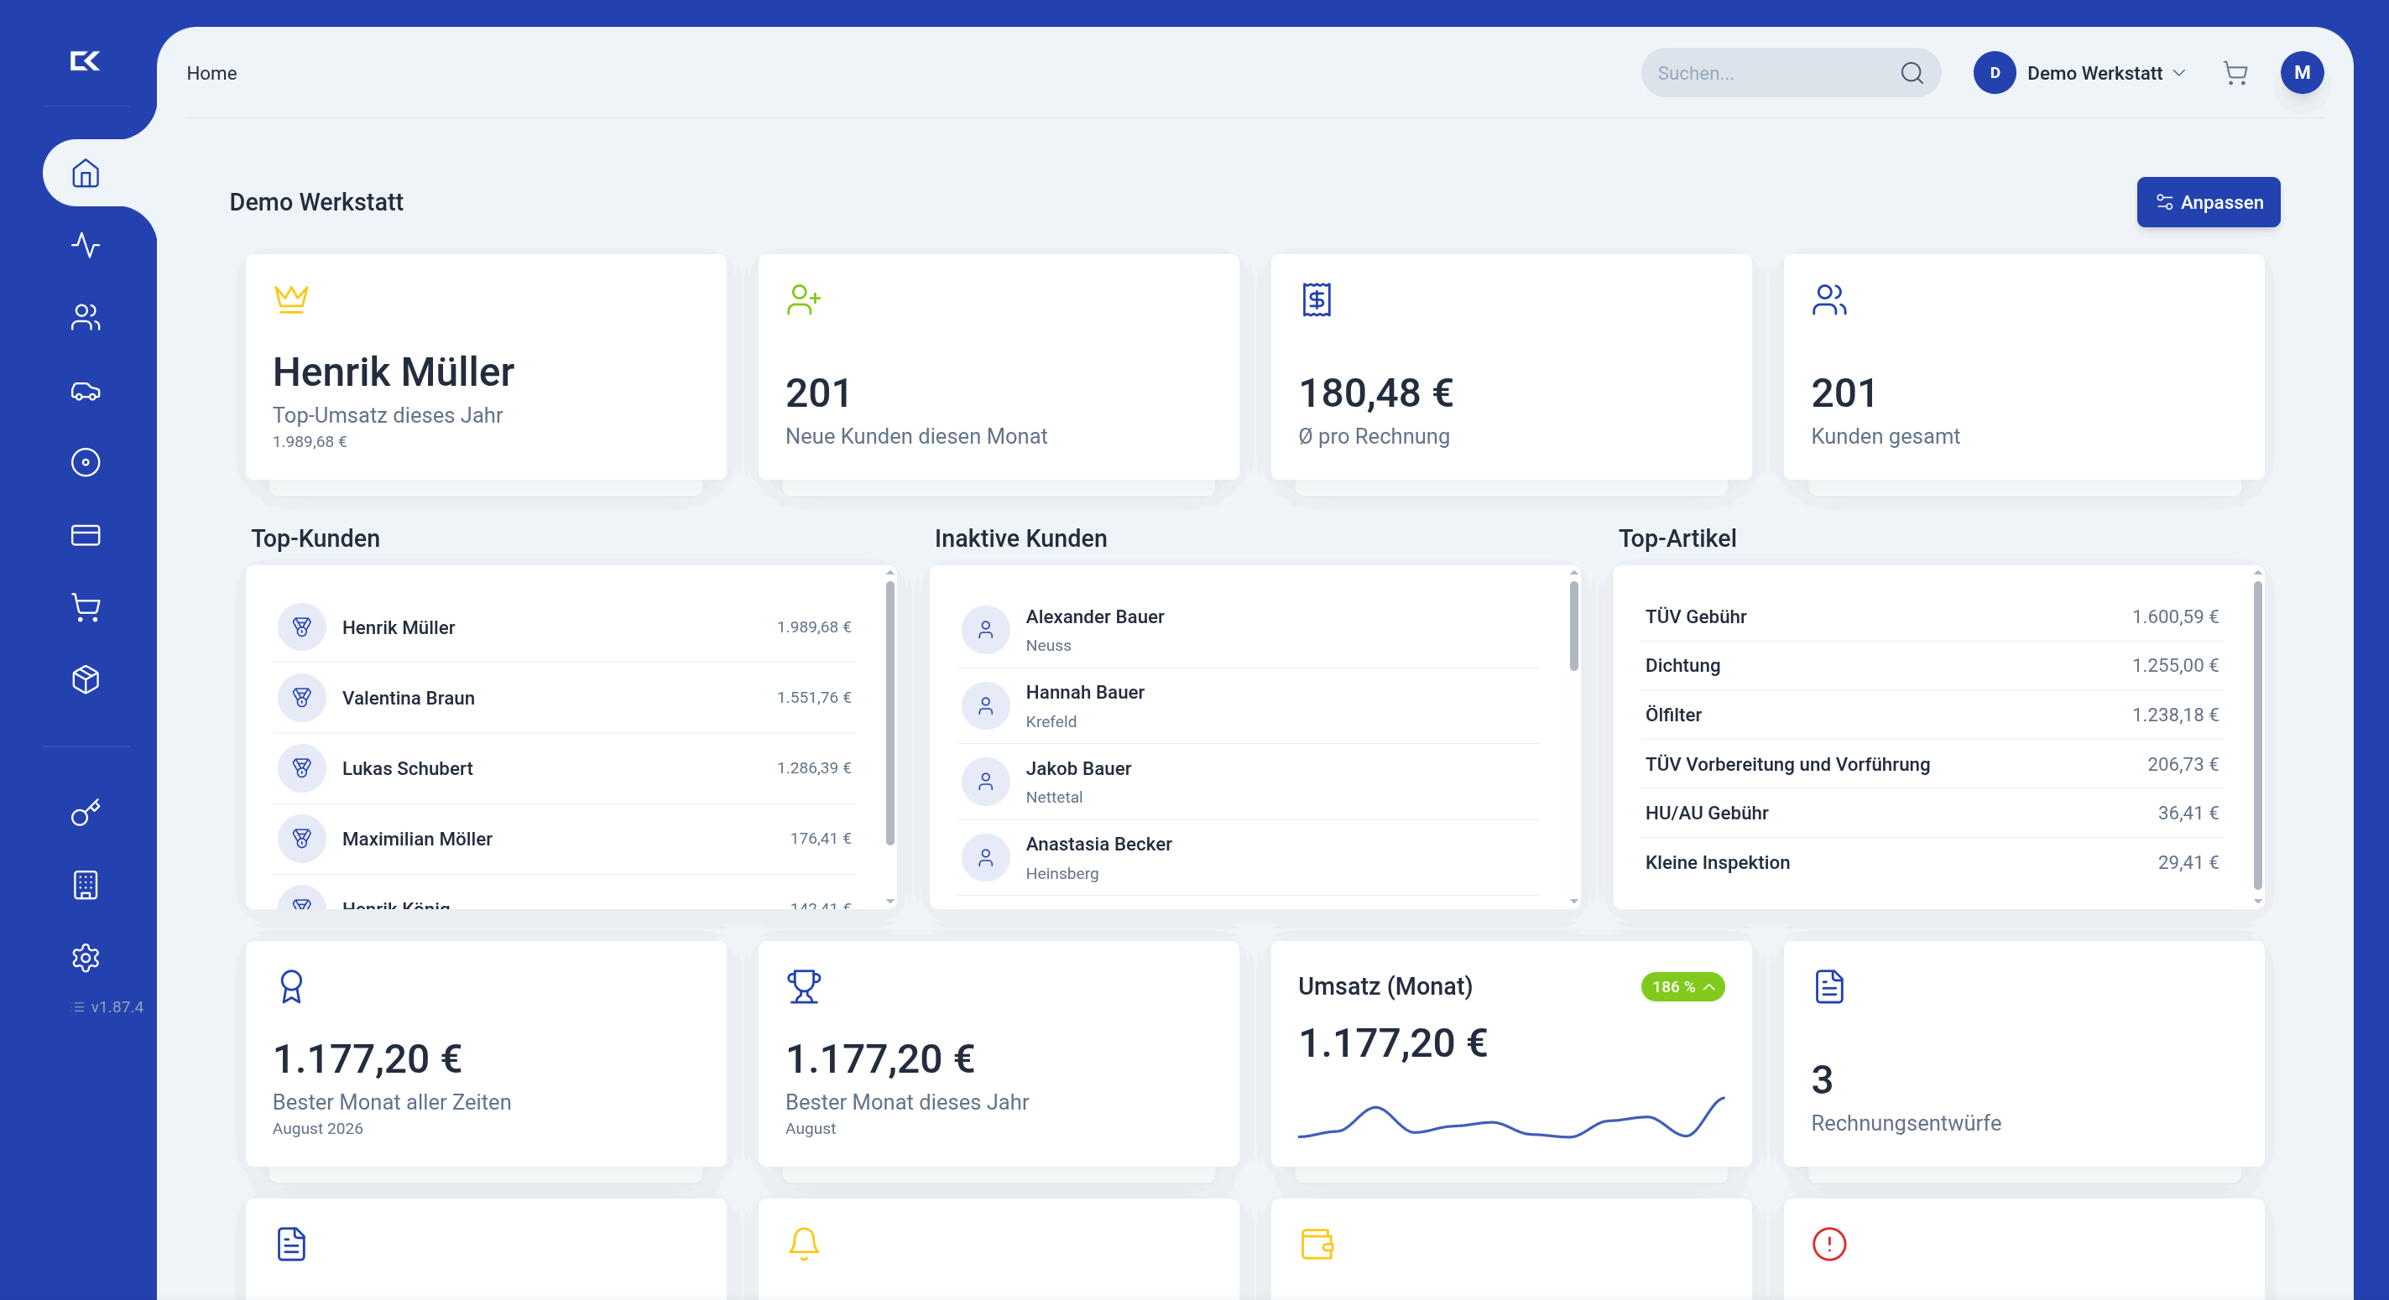Click the users icon on Kunden gesamt card
This screenshot has height=1300, width=2389.
pos(1828,299)
